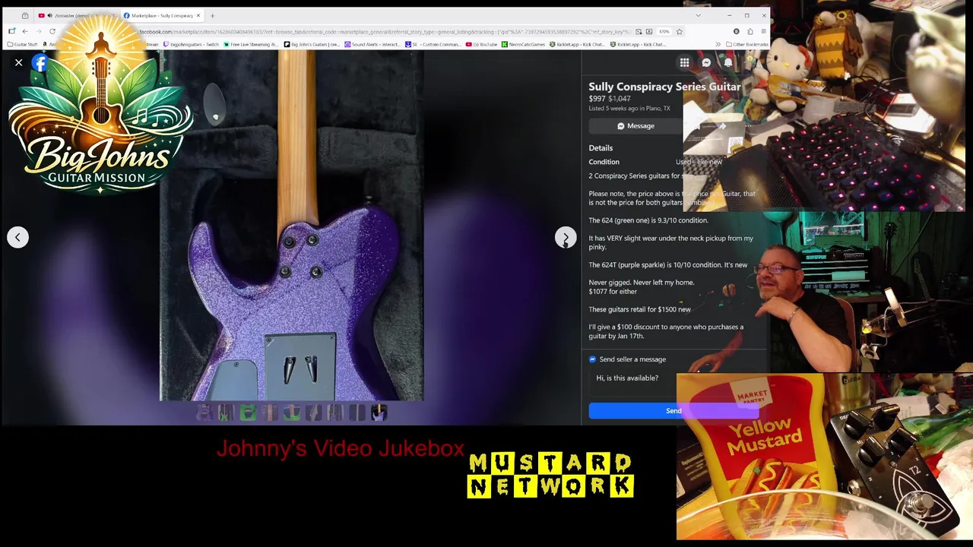Click the 'Never gigged. Never left my home.' line
Image resolution: width=973 pixels, height=547 pixels.
pyautogui.click(x=641, y=283)
